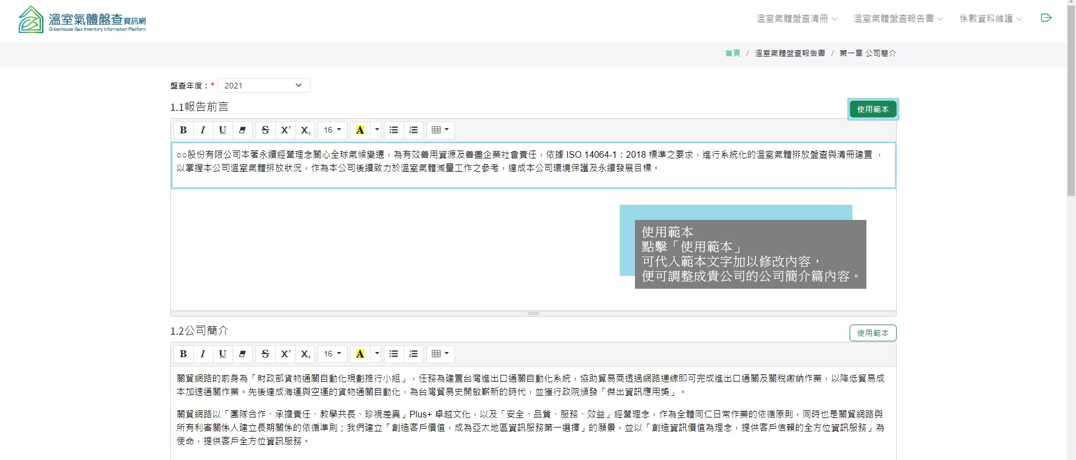Open the 盤查年度 2021 year dropdown

click(263, 86)
